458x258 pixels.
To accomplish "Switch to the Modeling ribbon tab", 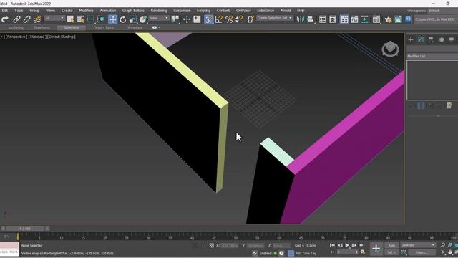I will point(16,28).
